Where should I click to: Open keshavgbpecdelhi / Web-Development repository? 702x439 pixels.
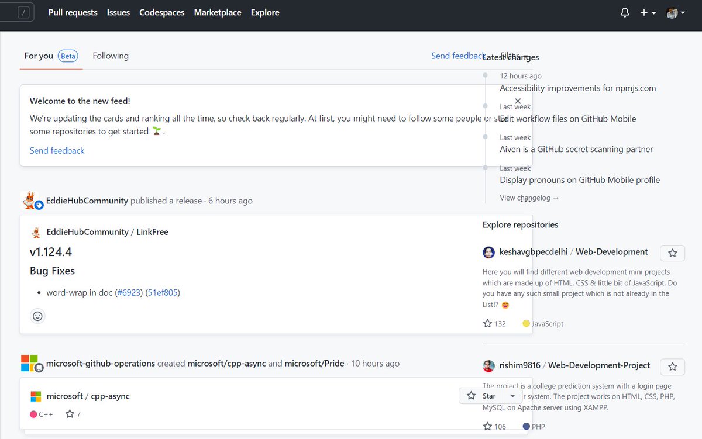[574, 252]
